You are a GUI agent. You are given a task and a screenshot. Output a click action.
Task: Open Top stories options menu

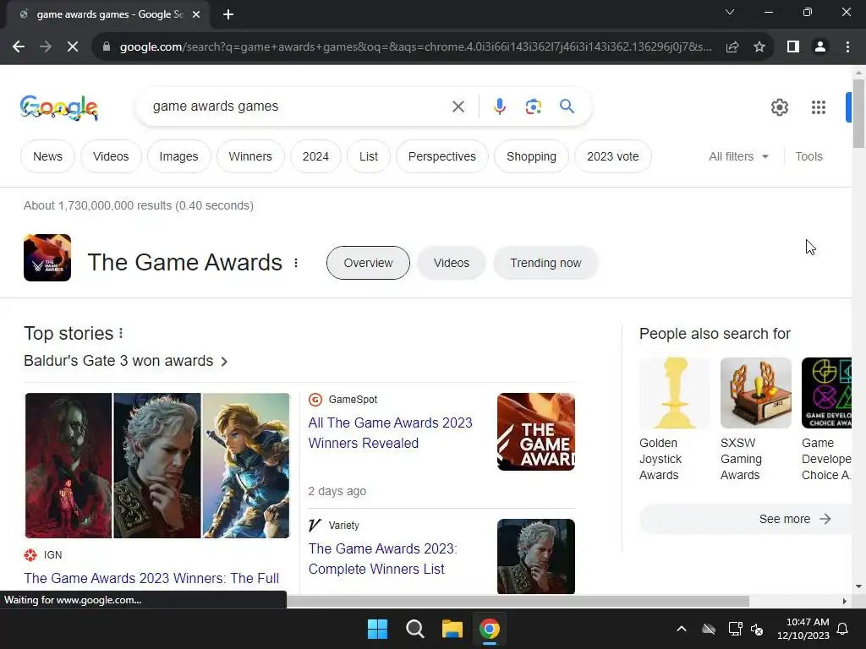tap(121, 333)
